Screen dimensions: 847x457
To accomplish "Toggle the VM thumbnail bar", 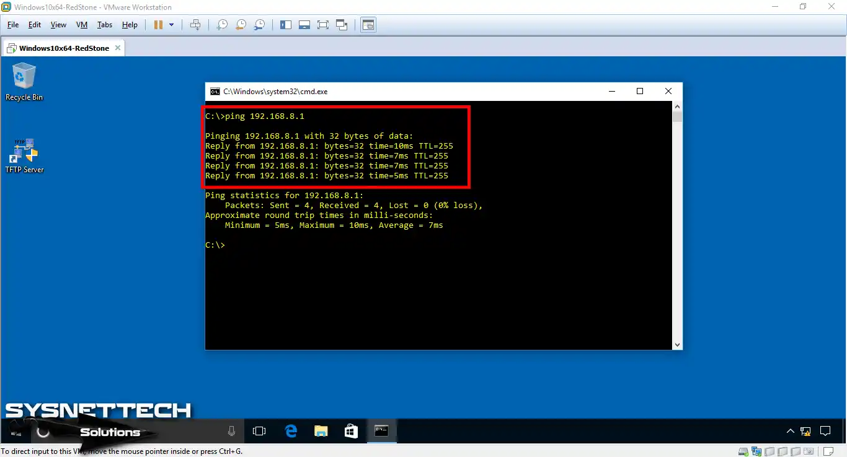I will coord(304,25).
